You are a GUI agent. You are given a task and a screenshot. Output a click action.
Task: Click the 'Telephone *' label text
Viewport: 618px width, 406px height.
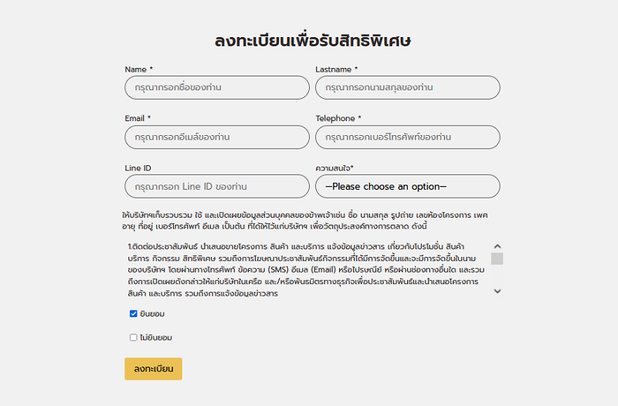[338, 119]
